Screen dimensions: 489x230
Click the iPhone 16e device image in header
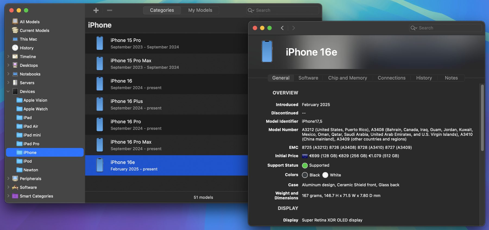267,51
